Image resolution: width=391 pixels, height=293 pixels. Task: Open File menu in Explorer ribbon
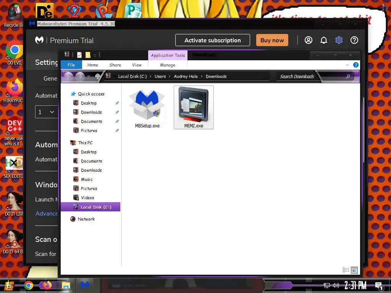coord(71,65)
